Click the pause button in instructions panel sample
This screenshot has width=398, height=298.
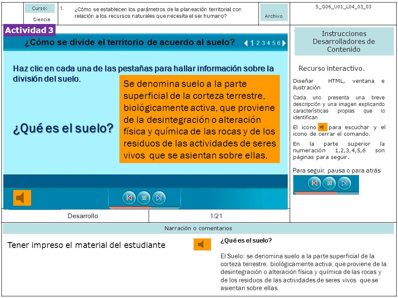tap(329, 183)
